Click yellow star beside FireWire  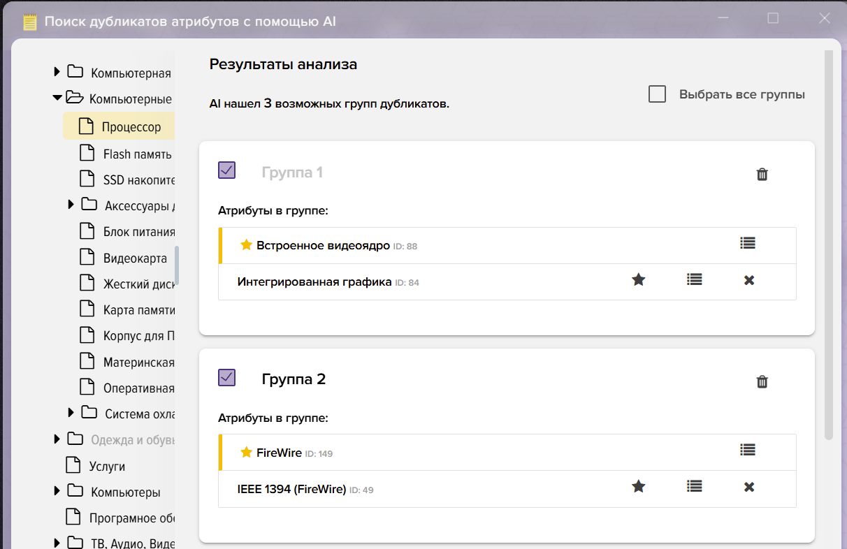click(246, 452)
